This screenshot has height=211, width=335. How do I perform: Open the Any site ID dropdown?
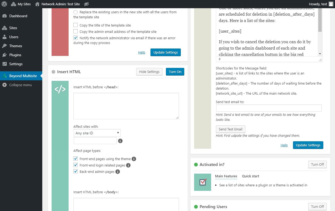click(97, 133)
